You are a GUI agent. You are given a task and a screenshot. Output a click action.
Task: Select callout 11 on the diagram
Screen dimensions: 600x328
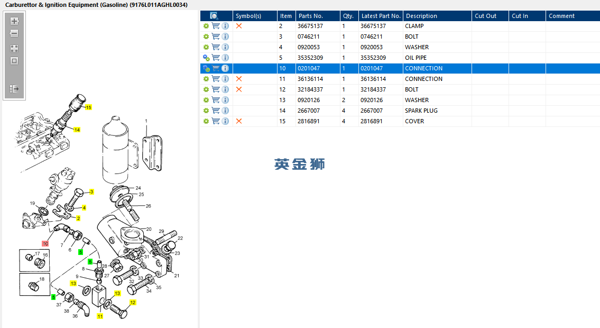100,316
